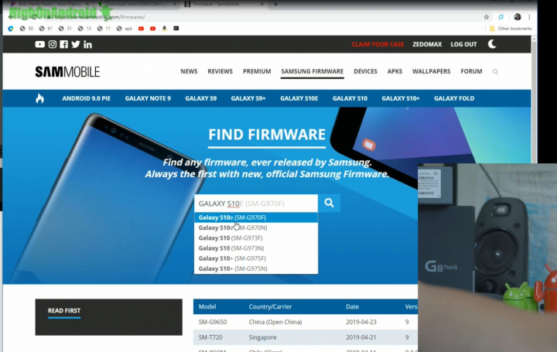Viewport: 557px width, 352px height.
Task: Select Galaxy S10 (SM-G973N) suggestion
Action: pos(256,248)
